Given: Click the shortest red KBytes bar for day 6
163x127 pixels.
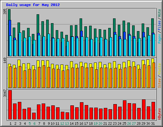Looking at the screenshot, I should [x=34, y=116].
